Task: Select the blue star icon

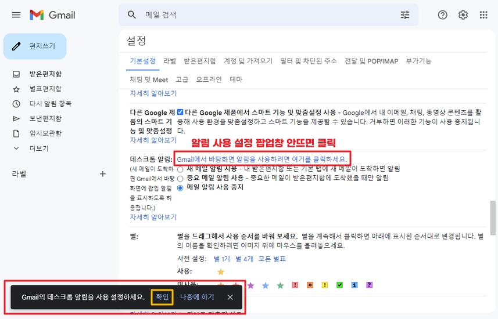Action: pyautogui.click(x=266, y=285)
